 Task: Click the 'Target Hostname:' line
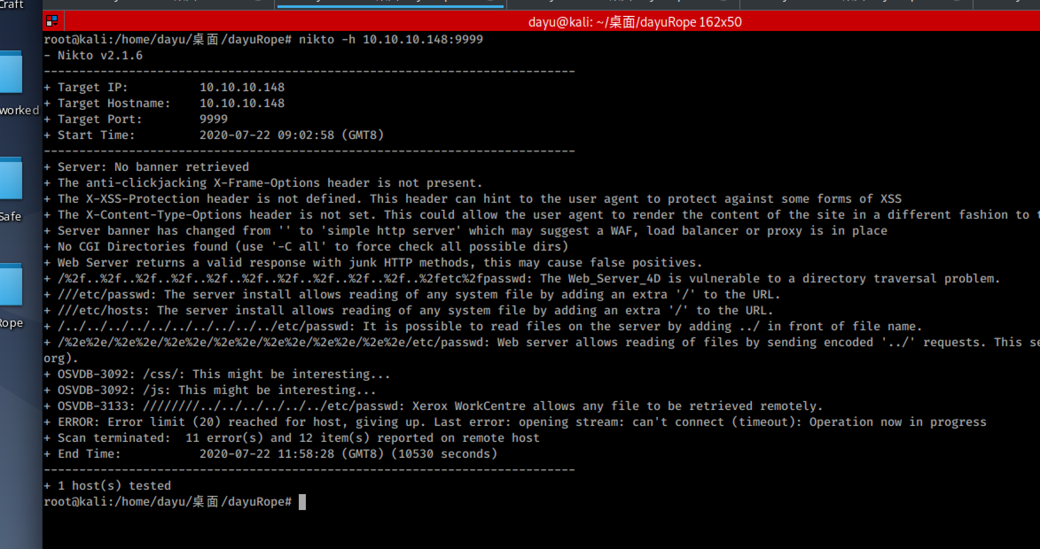point(164,103)
